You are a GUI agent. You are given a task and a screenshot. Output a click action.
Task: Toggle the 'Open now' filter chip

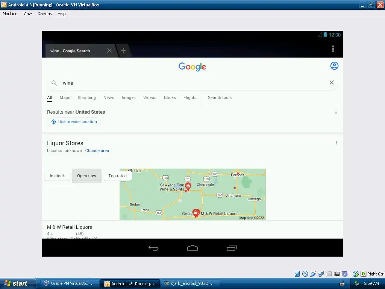[87, 176]
